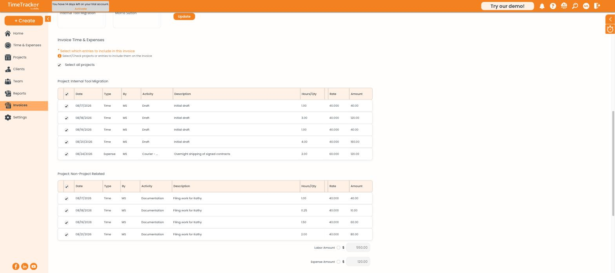Toggle Internal Tool Migration header checkbox
The width and height of the screenshot is (615, 273).
tap(67, 94)
